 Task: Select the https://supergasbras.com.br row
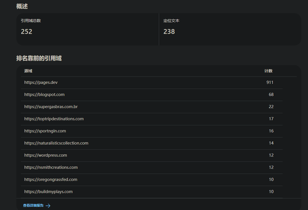point(51,107)
